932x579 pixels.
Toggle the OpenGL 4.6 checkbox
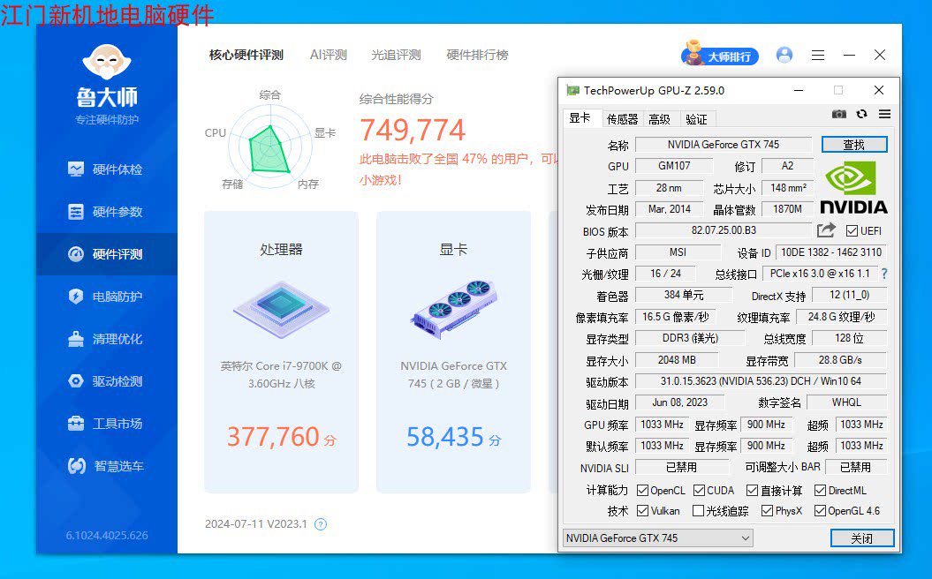(x=821, y=511)
